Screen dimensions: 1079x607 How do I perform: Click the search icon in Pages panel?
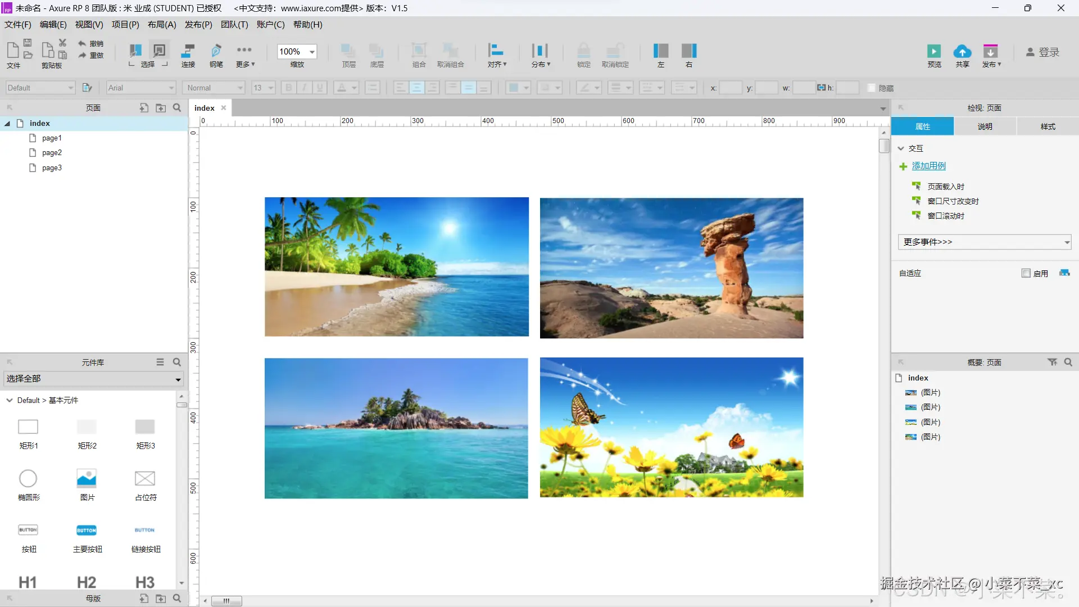177,108
